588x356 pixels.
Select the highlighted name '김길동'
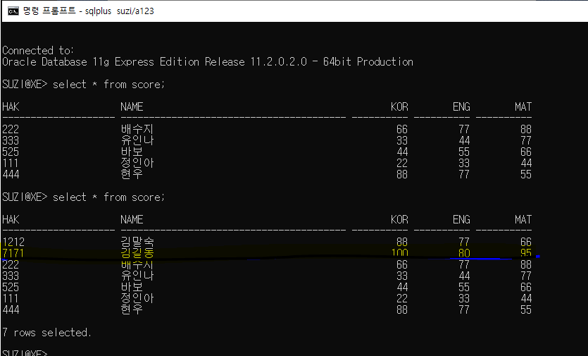click(x=137, y=253)
